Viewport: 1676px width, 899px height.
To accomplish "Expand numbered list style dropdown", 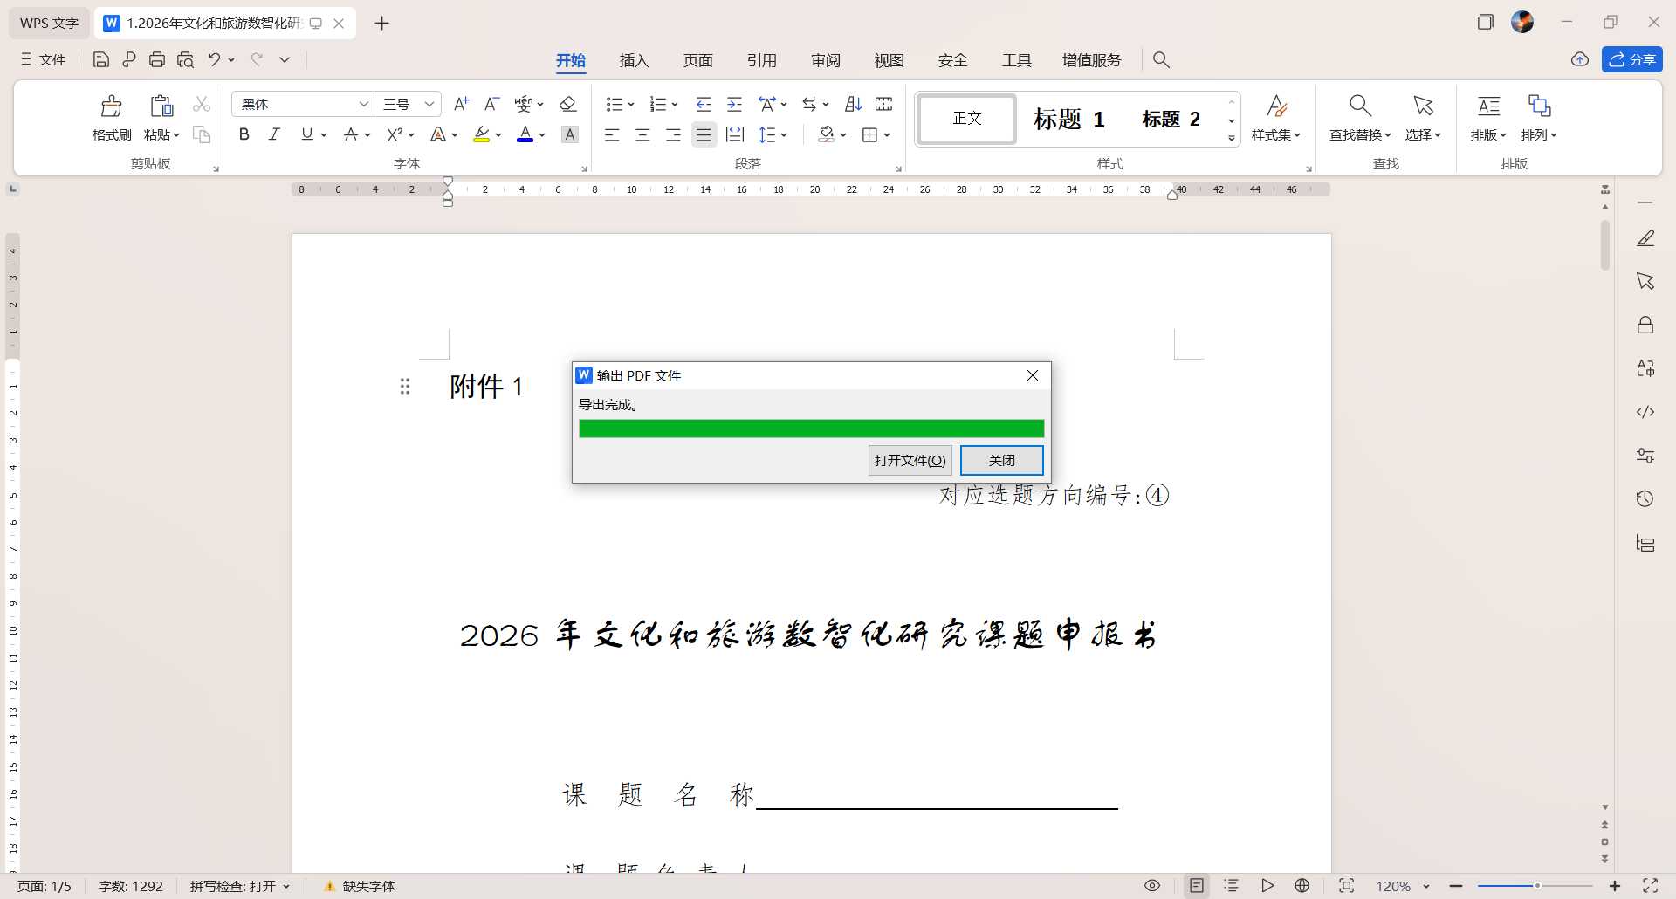I will (x=674, y=105).
